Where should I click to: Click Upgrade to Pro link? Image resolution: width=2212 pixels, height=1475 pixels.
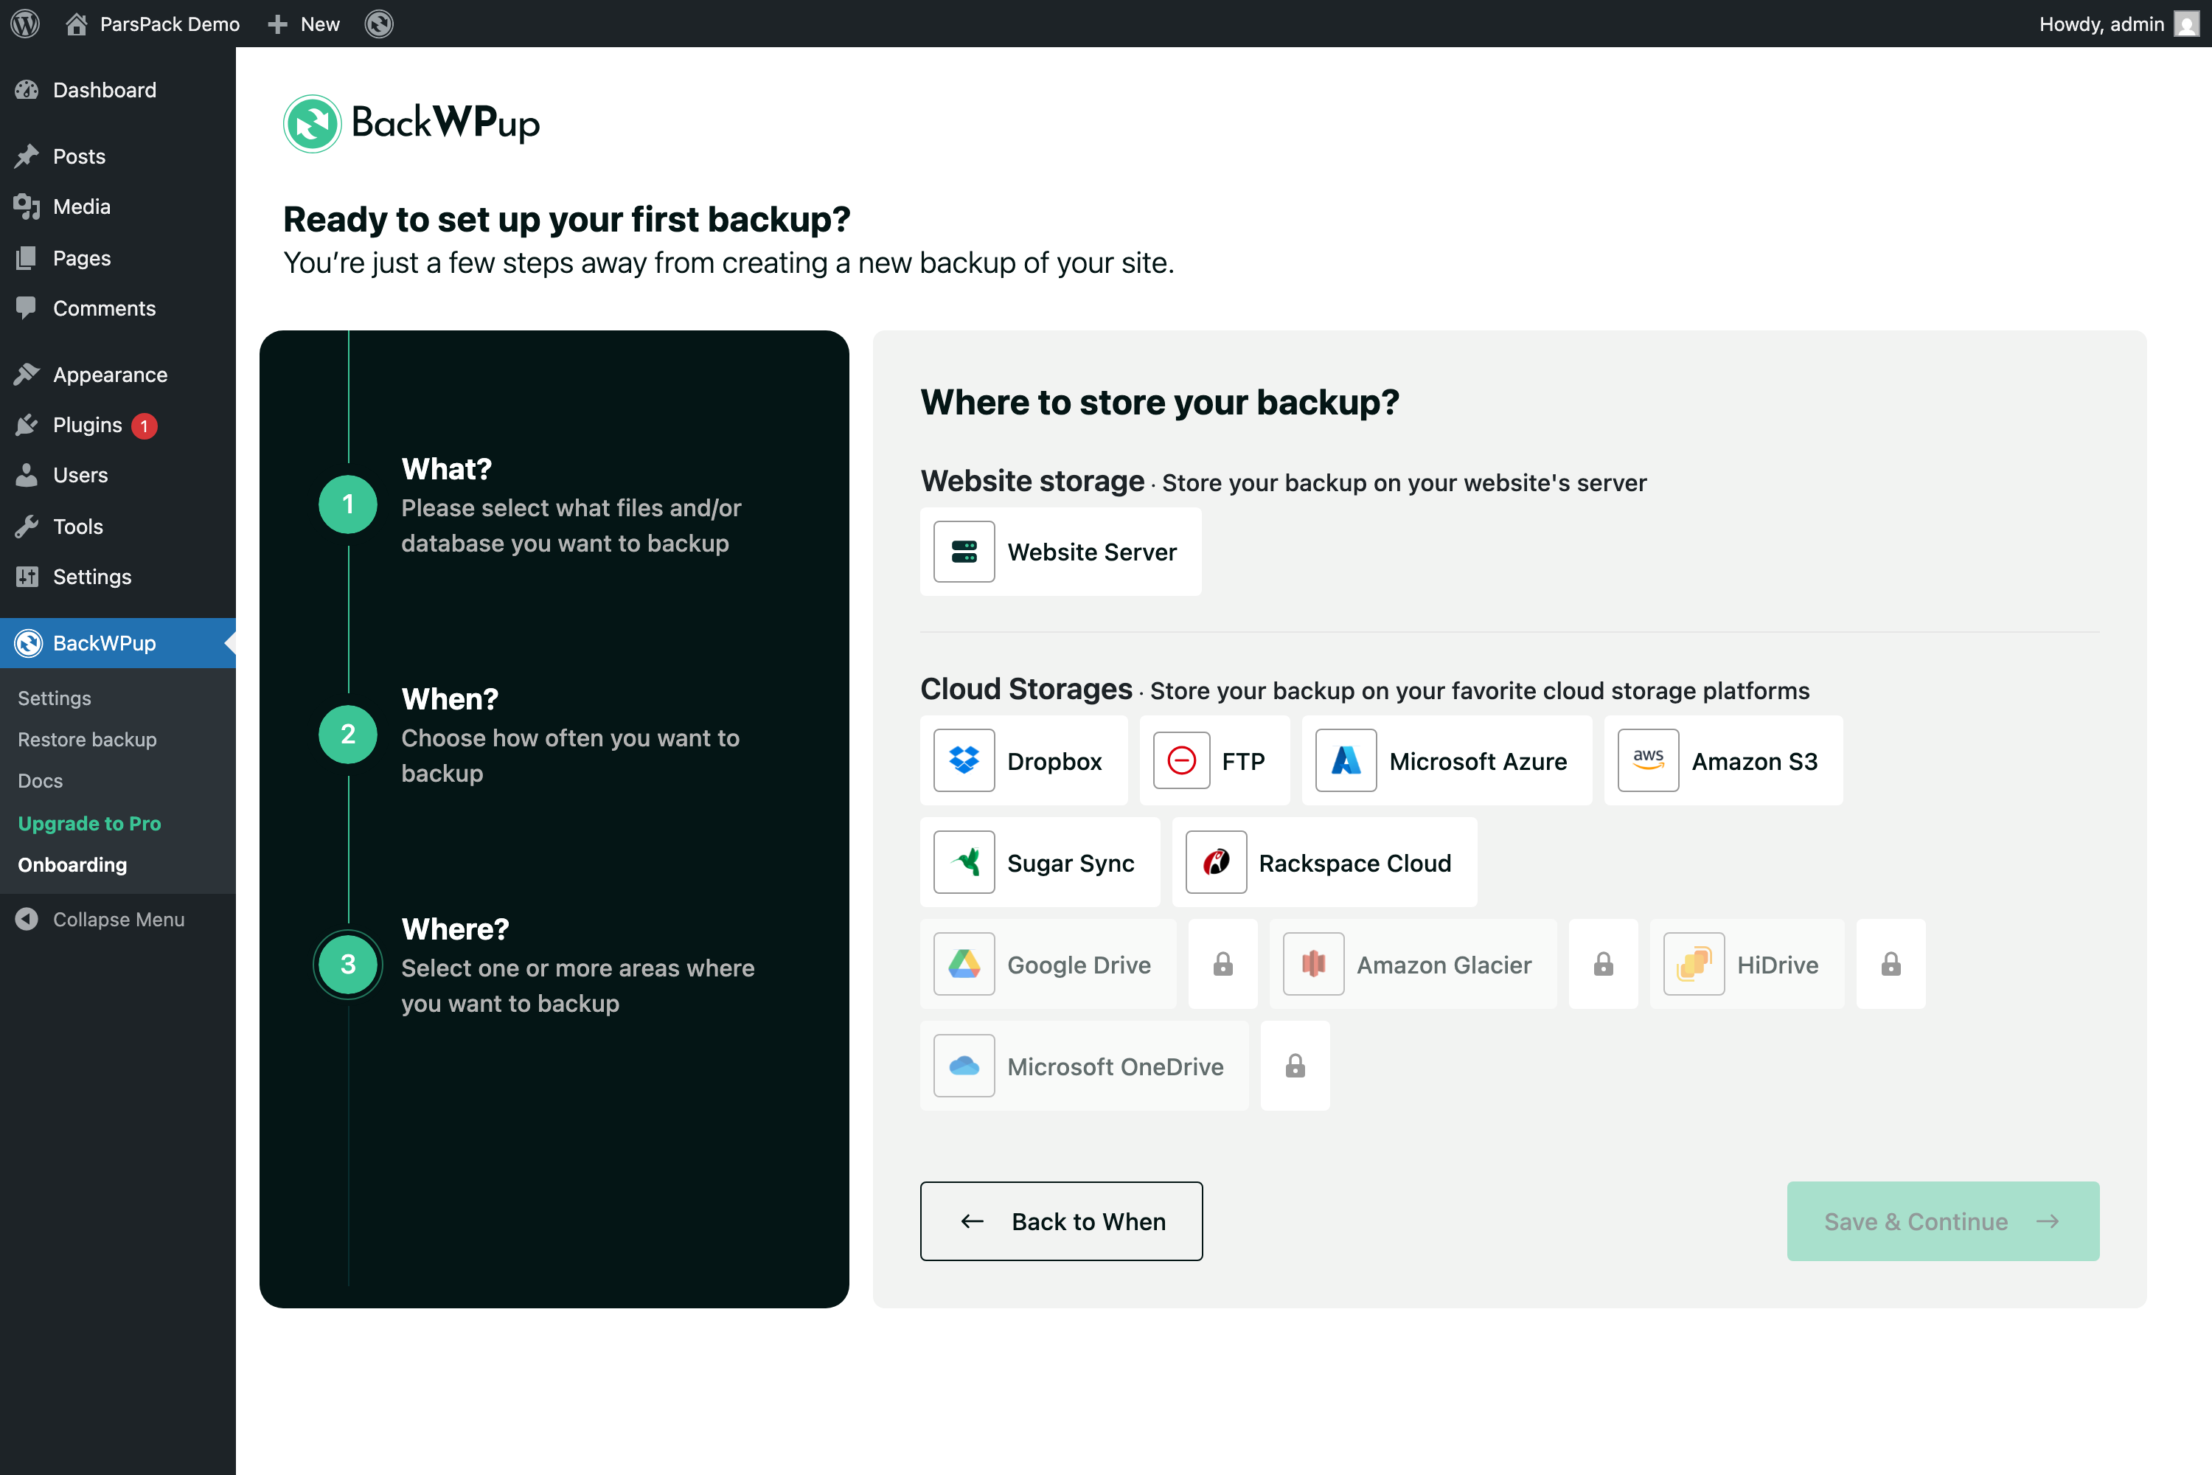click(x=89, y=823)
